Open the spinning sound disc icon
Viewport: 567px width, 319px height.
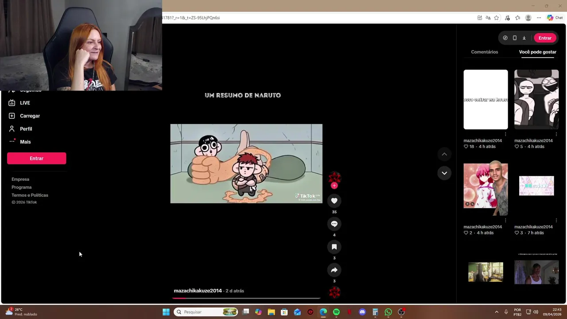click(x=334, y=292)
